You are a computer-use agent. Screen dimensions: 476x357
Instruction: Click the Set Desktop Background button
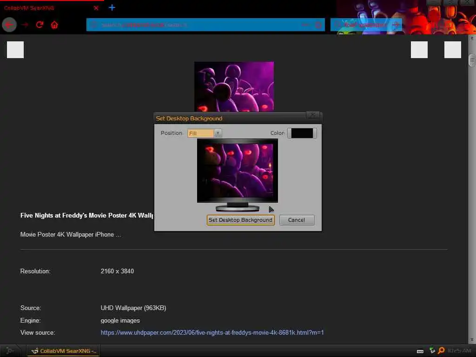click(240, 220)
